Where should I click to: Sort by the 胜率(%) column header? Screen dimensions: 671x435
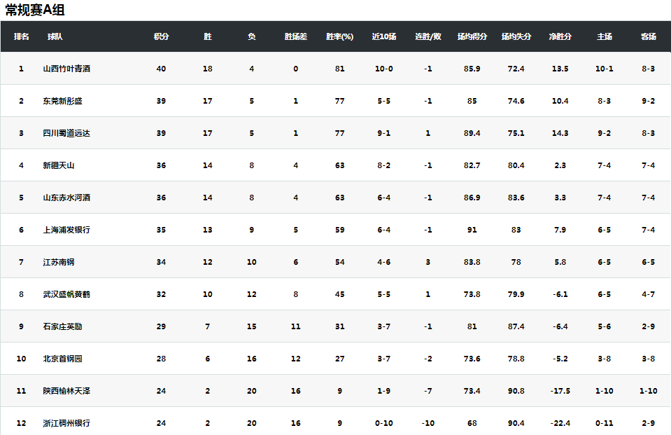pyautogui.click(x=339, y=36)
